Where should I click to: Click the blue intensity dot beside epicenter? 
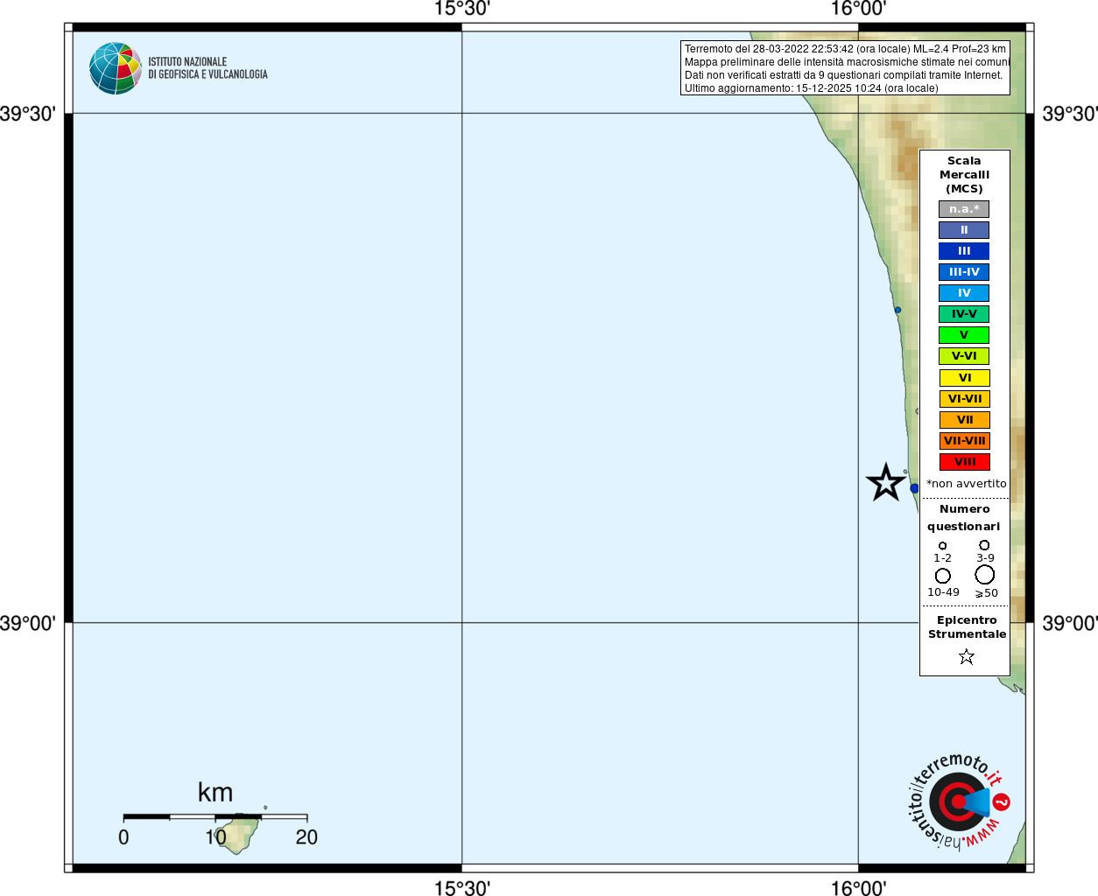[914, 488]
